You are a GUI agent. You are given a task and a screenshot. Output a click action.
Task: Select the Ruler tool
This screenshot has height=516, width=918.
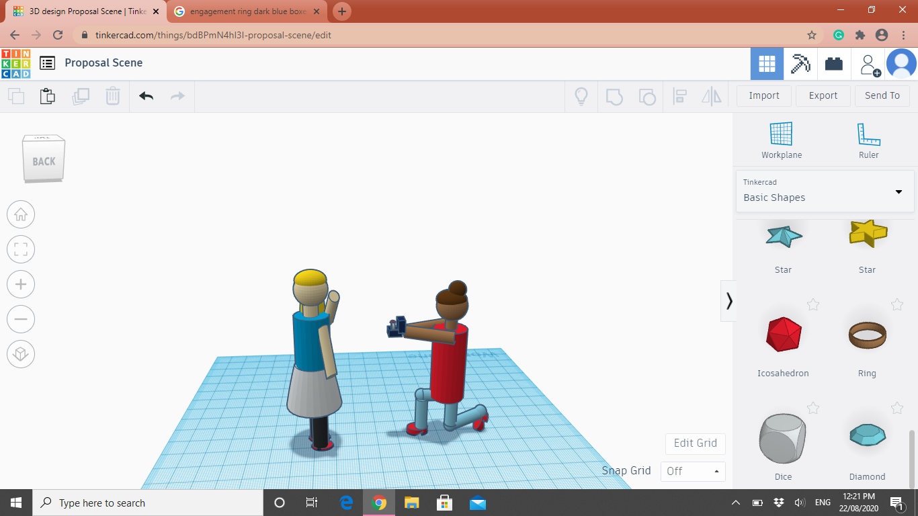pyautogui.click(x=868, y=140)
